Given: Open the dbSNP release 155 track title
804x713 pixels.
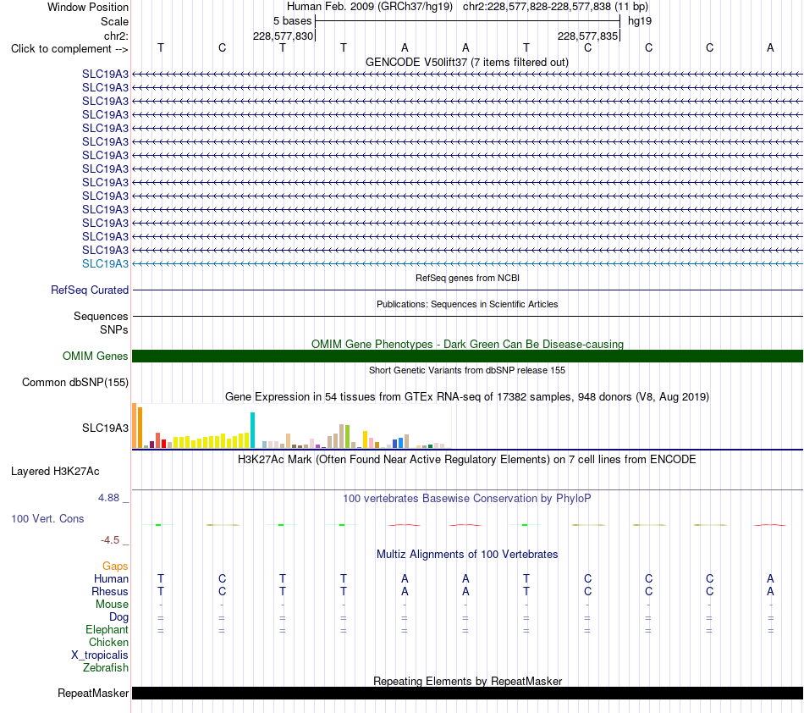Looking at the screenshot, I should (x=467, y=370).
